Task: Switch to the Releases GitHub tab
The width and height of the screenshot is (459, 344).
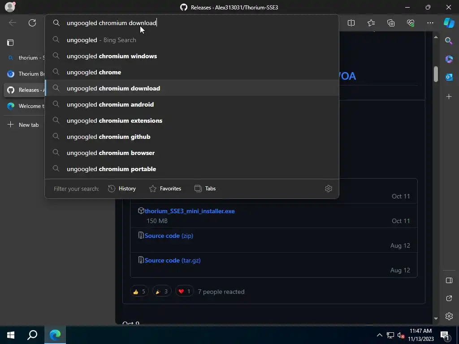Action: [25, 90]
